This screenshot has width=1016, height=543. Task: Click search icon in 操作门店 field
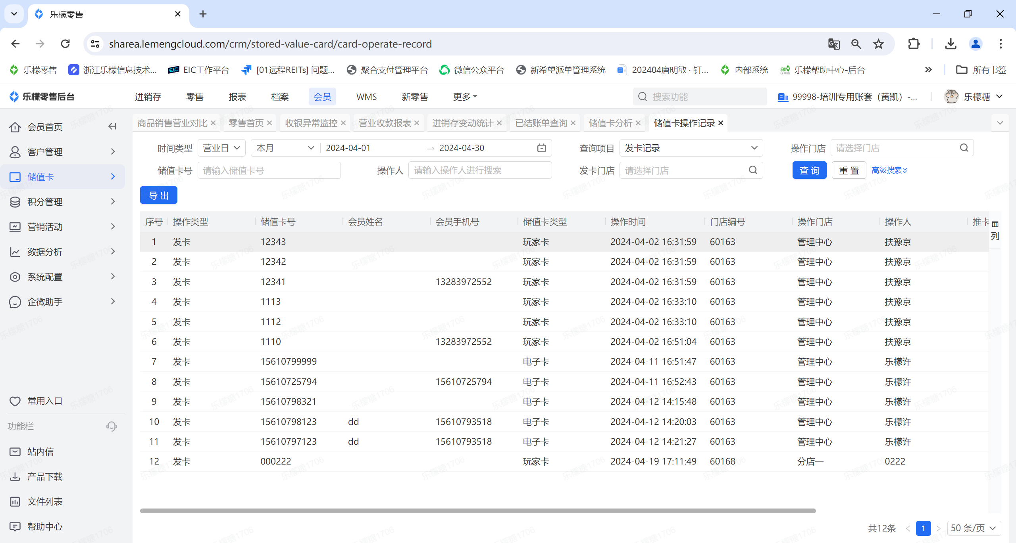[964, 148]
